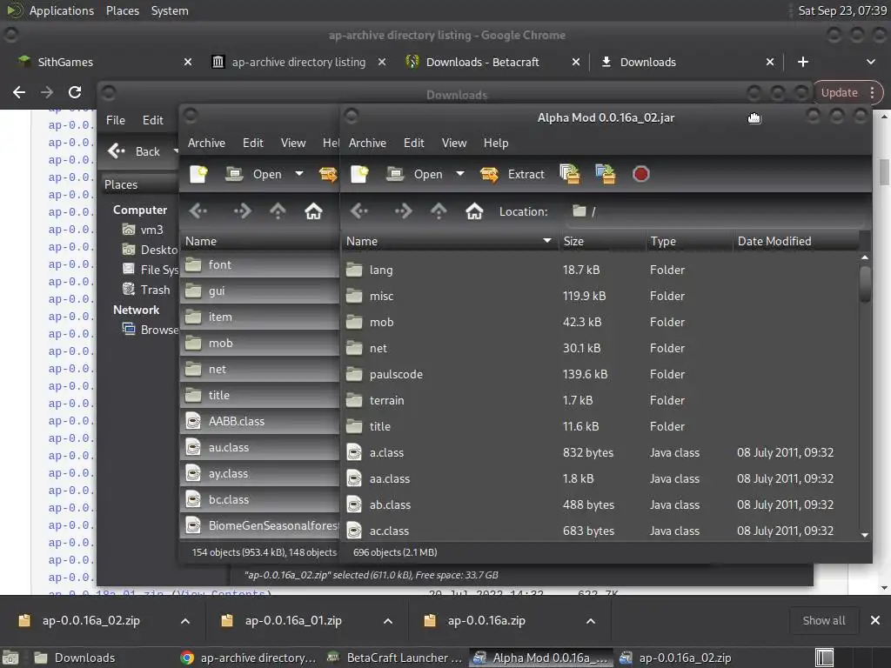891x668 pixels.
Task: Open Trash in Places sidebar
Action: [x=146, y=290]
